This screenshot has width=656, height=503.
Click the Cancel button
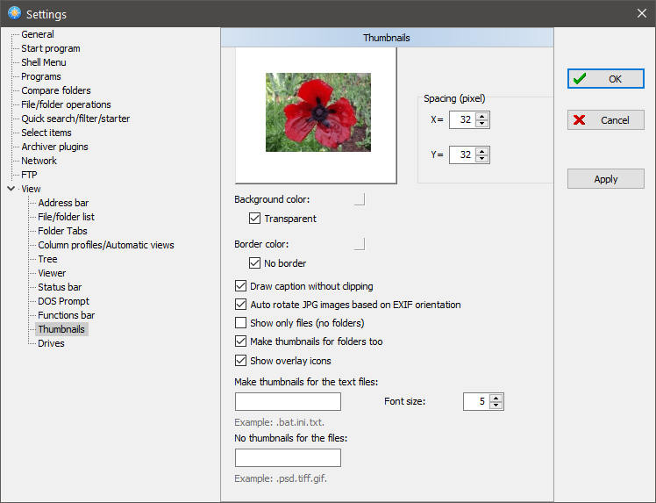coord(606,120)
